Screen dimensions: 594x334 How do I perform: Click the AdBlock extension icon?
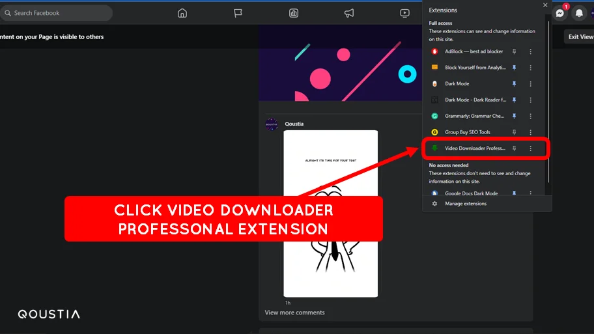tap(434, 51)
